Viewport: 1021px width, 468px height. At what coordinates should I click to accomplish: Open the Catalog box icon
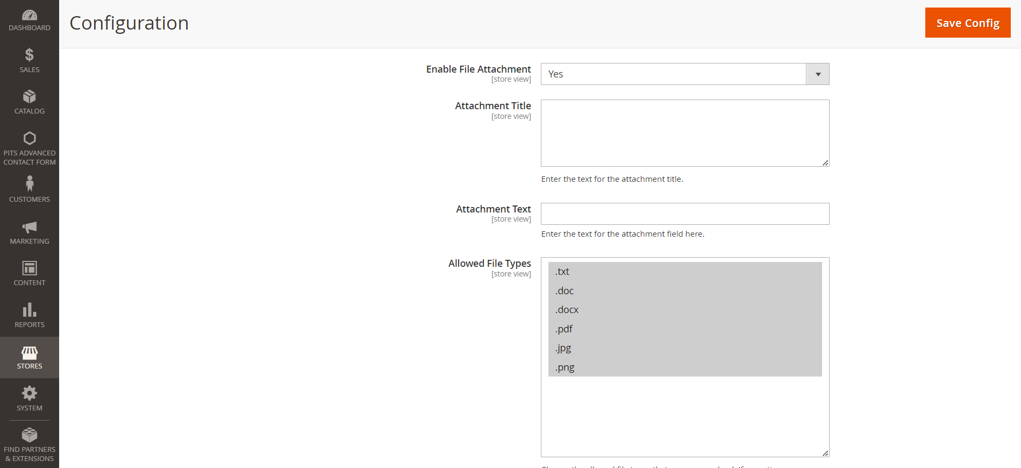[x=30, y=97]
